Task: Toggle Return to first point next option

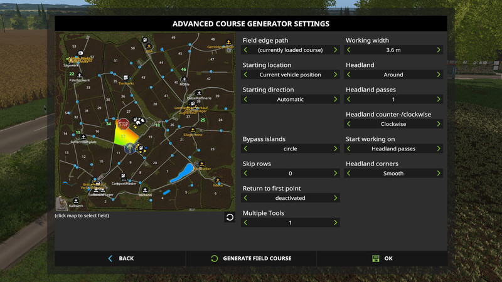Action: point(336,198)
